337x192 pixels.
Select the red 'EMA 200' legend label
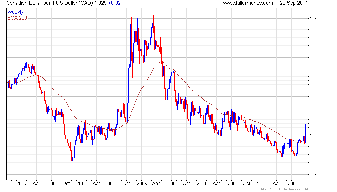pos(17,18)
